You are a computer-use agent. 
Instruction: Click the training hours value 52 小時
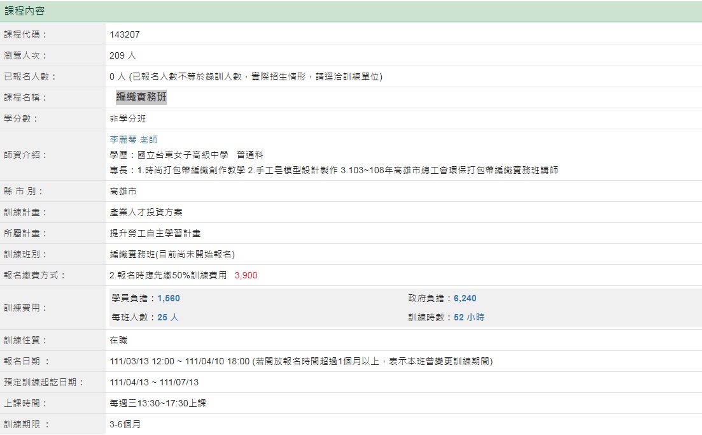click(468, 317)
